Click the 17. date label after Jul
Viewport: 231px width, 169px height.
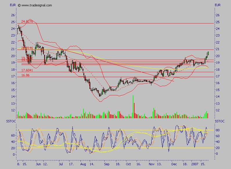click(71, 164)
